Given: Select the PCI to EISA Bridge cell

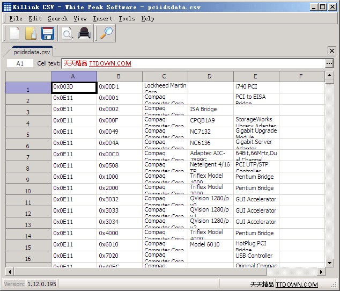Looking at the screenshot, I should point(256,99).
